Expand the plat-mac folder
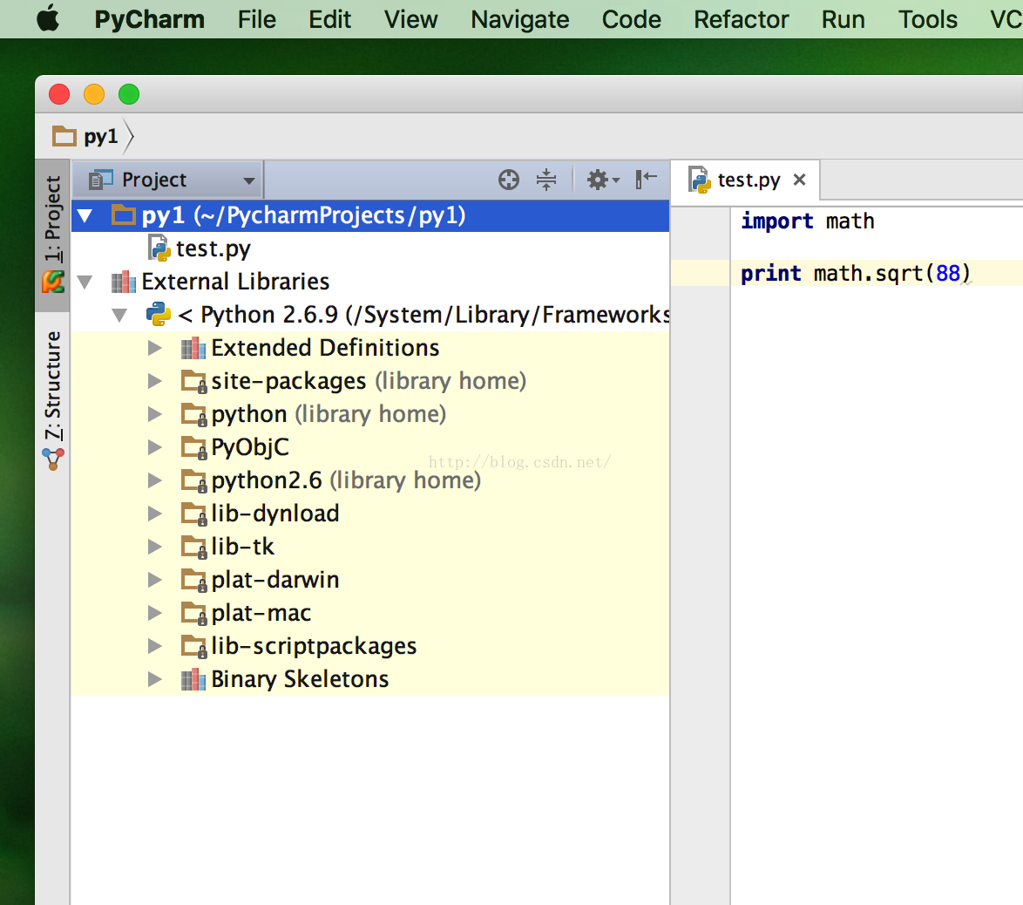This screenshot has height=905, width=1023. (x=154, y=613)
